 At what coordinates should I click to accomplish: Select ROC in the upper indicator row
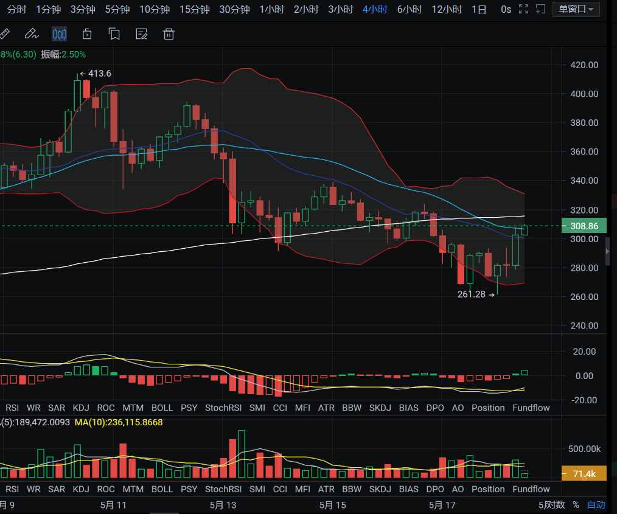[x=106, y=408]
